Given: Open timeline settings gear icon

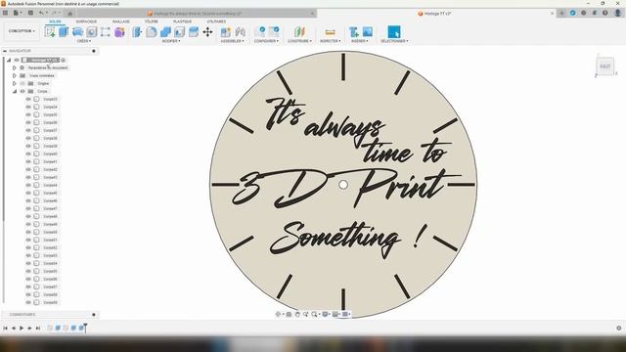Looking at the screenshot, I should 619,329.
